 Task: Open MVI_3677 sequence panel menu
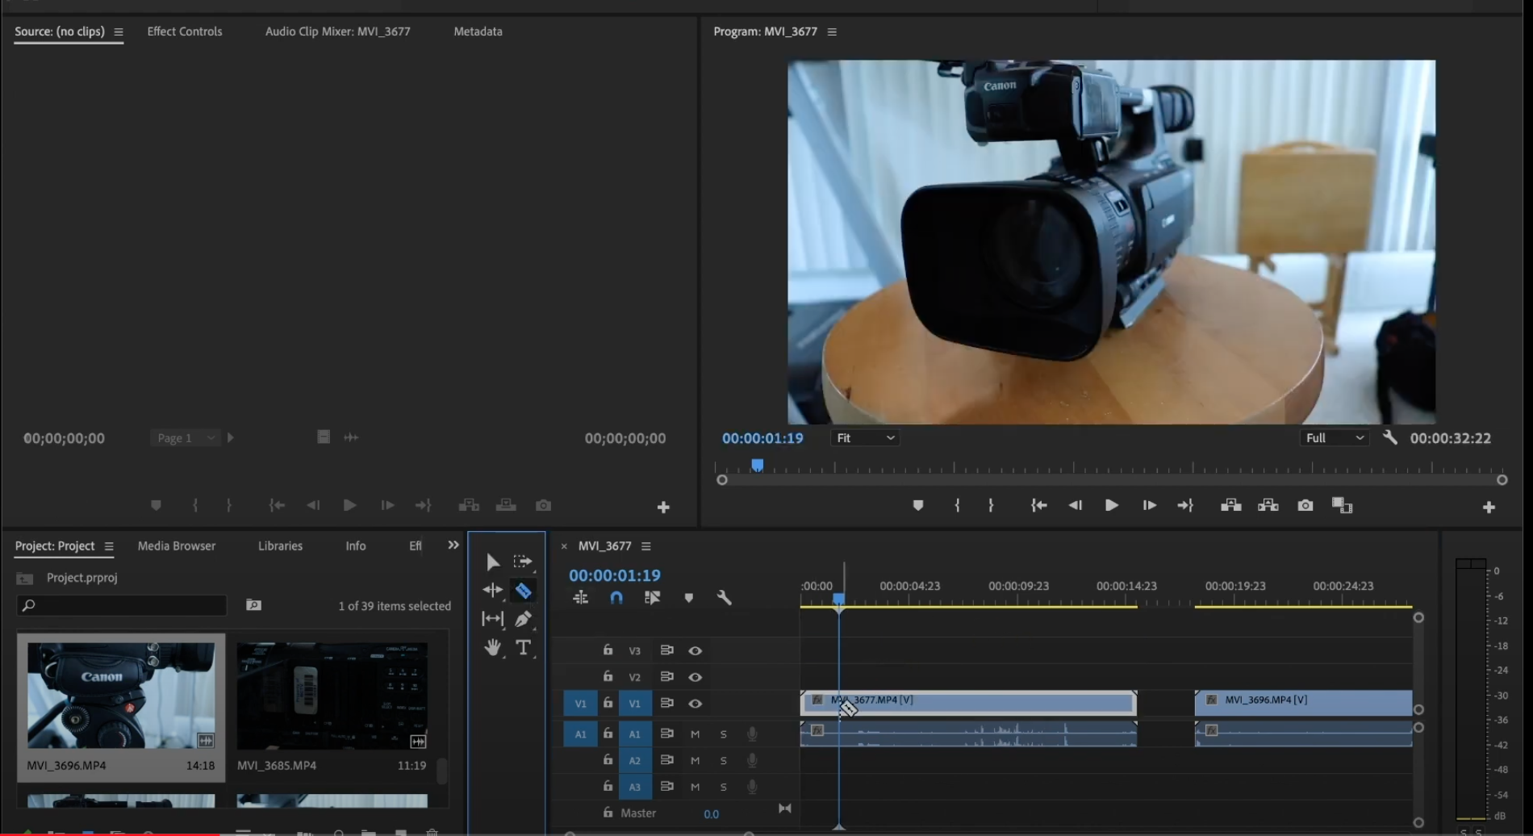(x=646, y=546)
